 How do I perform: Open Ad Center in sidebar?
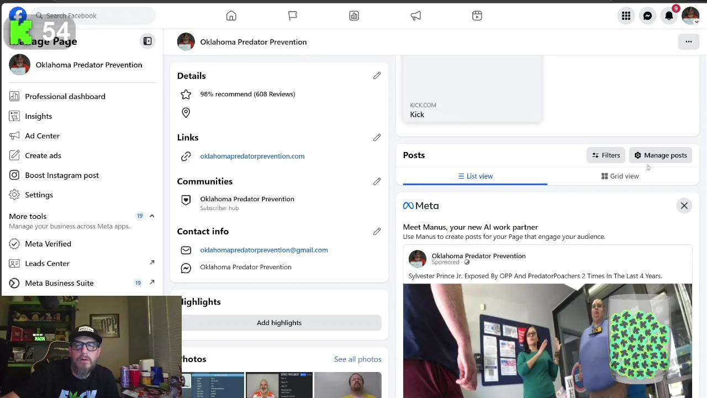click(x=42, y=135)
